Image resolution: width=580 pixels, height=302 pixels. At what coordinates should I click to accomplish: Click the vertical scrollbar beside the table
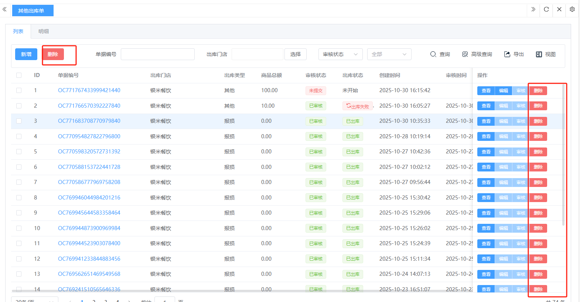coord(563,155)
